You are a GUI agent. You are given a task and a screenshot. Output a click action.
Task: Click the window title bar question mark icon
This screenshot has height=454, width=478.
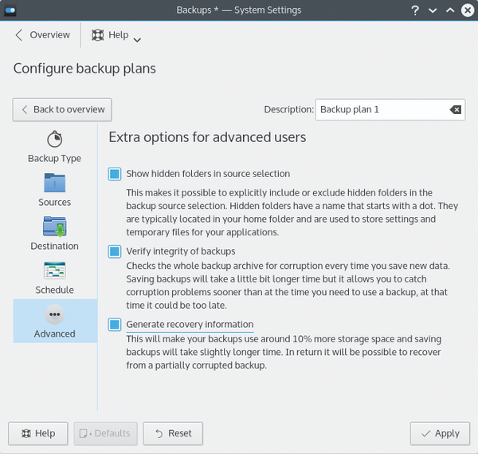pos(415,10)
